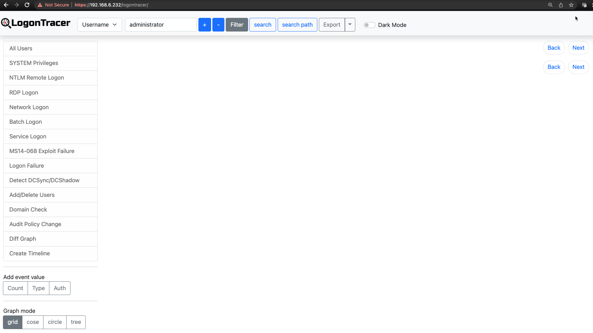This screenshot has width=593, height=333.
Task: Bookmark page with star icon
Action: pyautogui.click(x=571, y=5)
